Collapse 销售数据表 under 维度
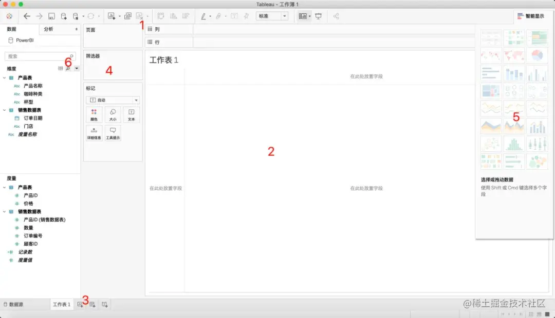555x318 pixels. click(x=4, y=110)
